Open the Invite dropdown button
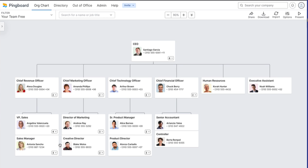This screenshot has width=308, height=168. (129, 5)
